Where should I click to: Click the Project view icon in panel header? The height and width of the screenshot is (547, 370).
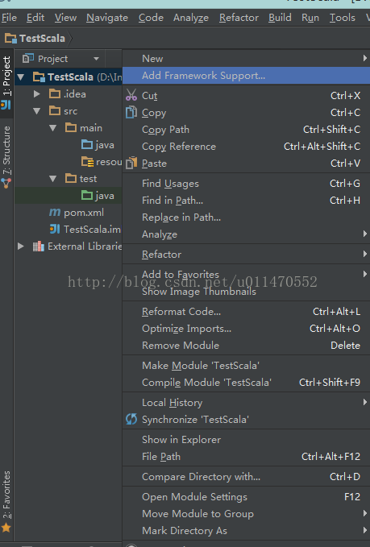28,58
